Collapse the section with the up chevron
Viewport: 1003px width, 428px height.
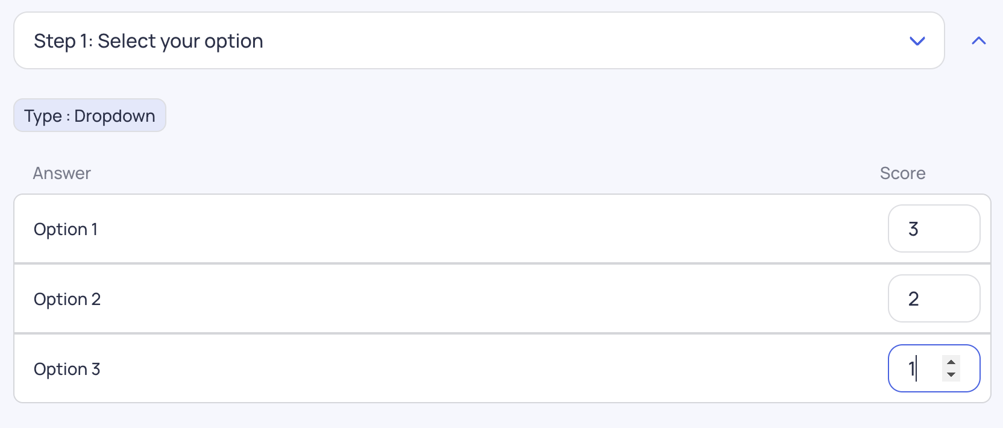pos(979,41)
